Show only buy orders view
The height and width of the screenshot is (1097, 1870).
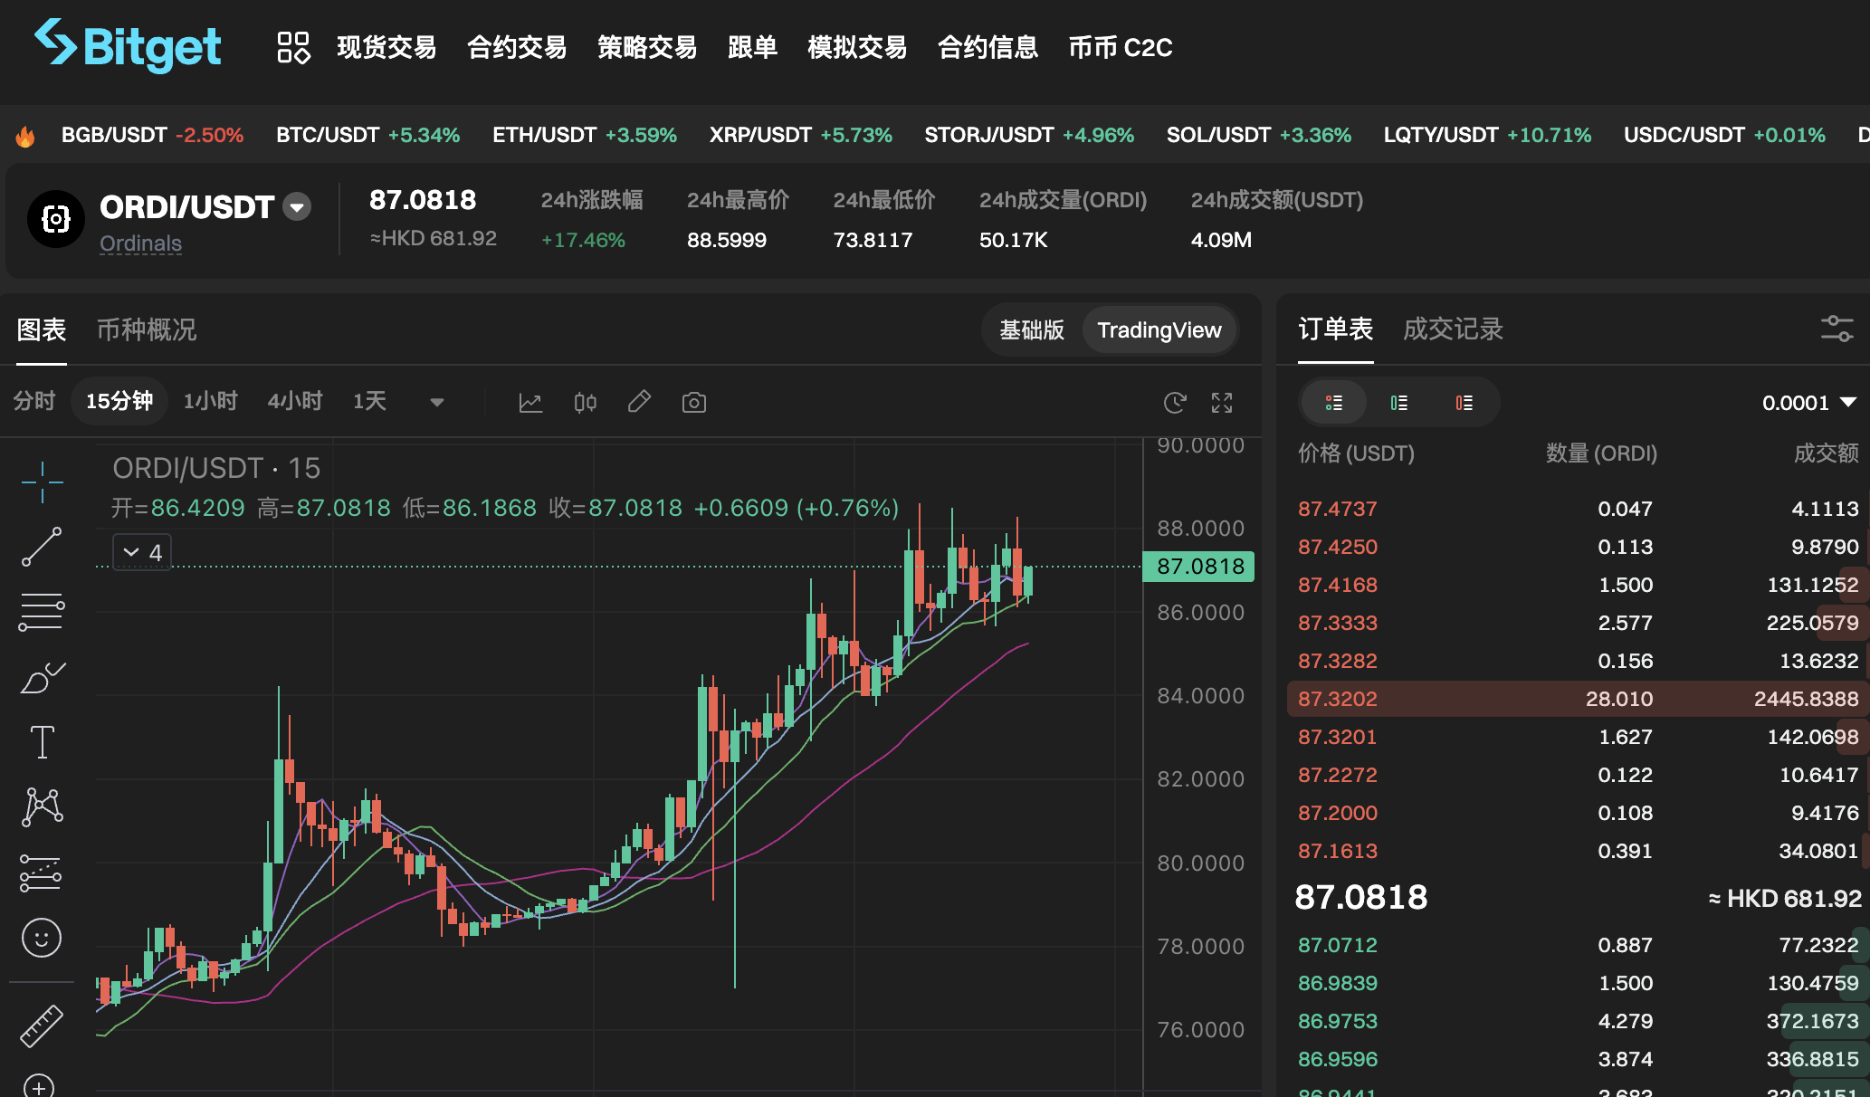click(1399, 403)
